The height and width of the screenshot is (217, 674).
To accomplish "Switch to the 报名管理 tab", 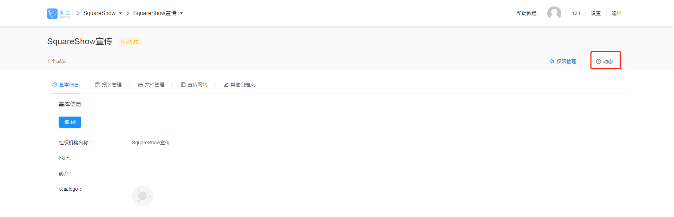I will click(108, 85).
